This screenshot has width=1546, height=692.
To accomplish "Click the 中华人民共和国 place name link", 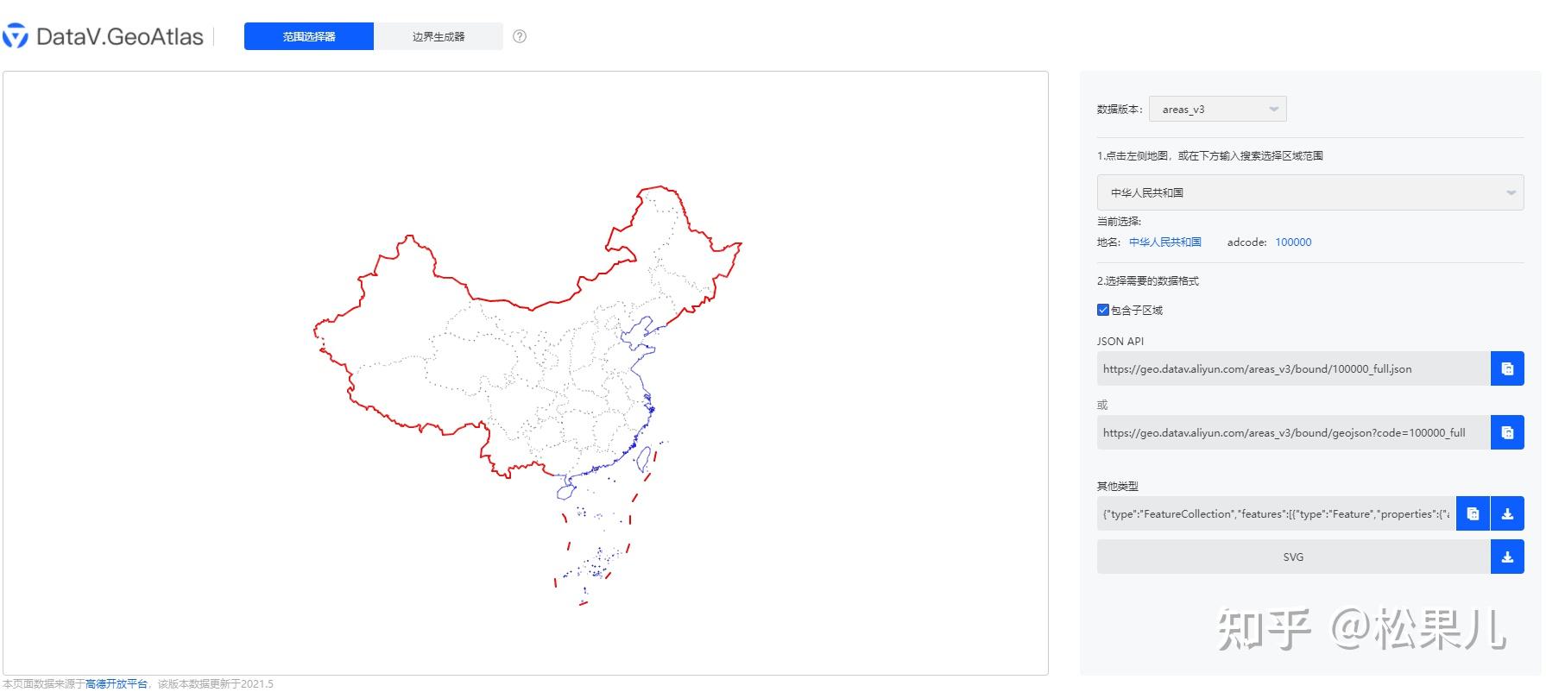I will (1164, 242).
